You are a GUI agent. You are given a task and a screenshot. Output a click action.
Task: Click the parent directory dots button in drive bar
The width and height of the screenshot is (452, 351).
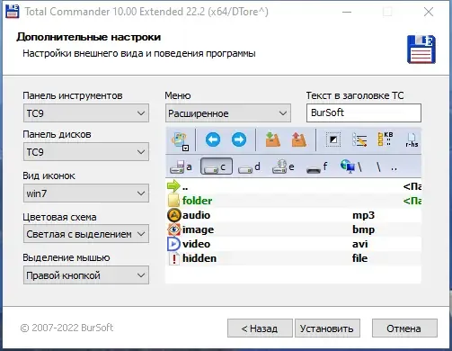point(394,168)
